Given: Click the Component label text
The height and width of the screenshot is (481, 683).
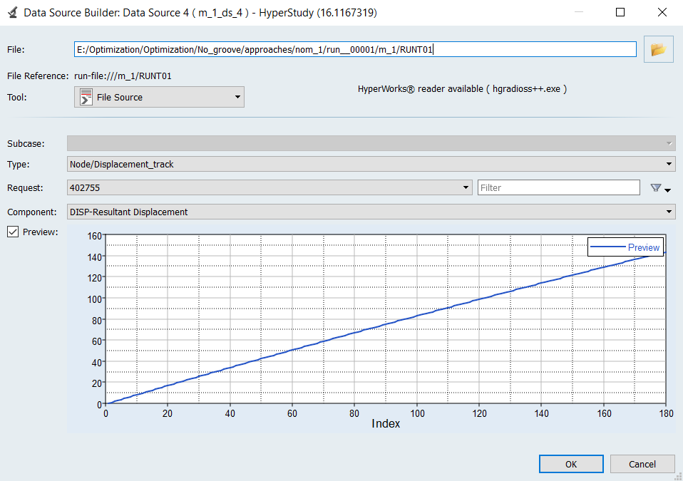Looking at the screenshot, I should click(32, 212).
